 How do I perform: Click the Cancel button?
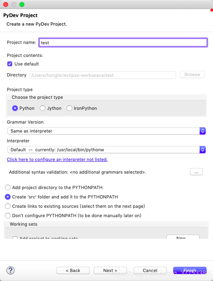pos(150,270)
